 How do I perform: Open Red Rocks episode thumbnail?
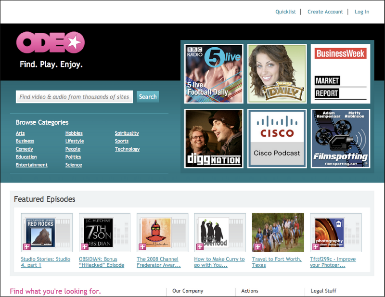pyautogui.click(x=47, y=232)
